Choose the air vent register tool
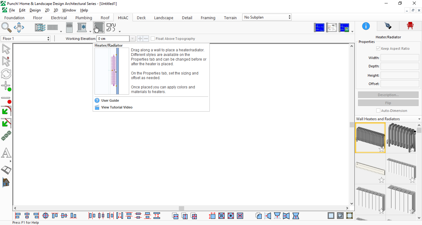 pyautogui.click(x=40, y=28)
